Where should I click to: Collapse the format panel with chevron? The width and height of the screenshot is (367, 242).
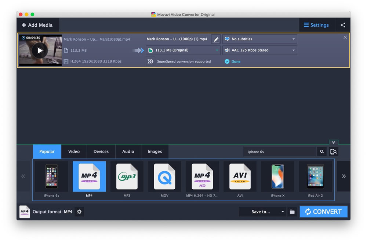[x=334, y=142]
